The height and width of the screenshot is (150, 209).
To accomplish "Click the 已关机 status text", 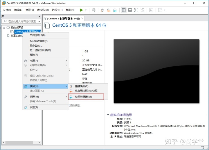I will (x=127, y=119).
